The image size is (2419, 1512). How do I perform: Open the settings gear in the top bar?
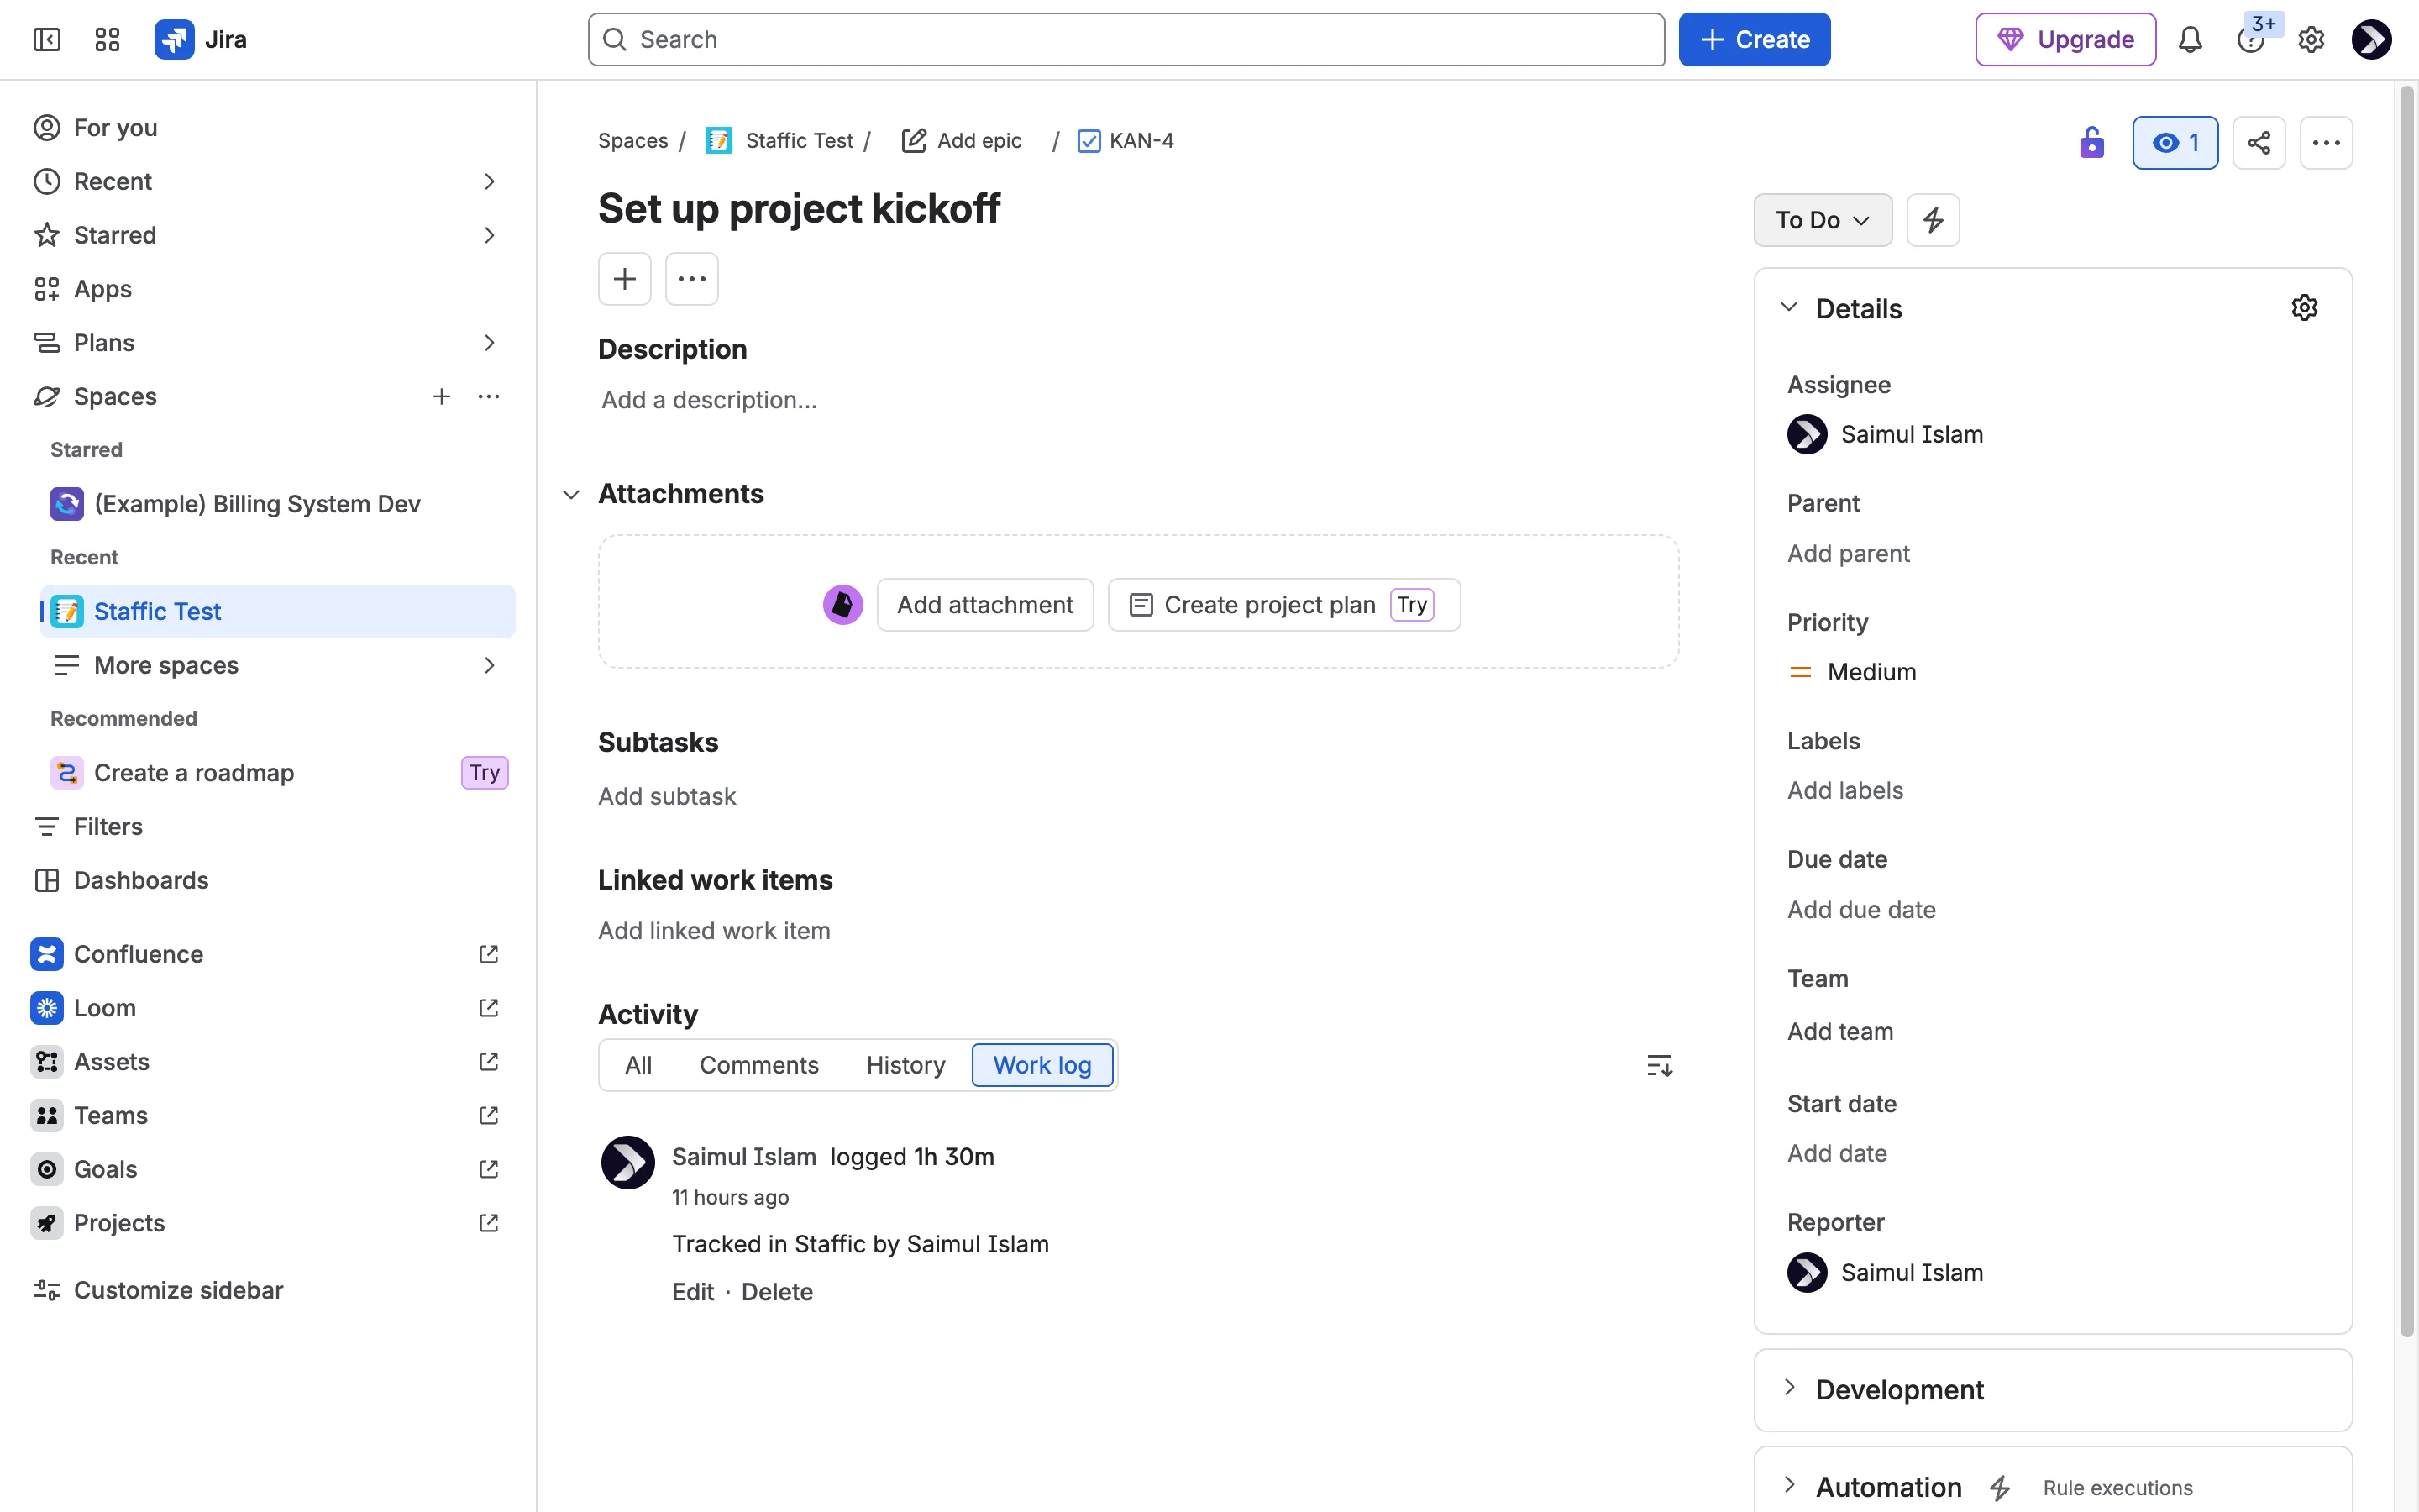pos(2311,39)
